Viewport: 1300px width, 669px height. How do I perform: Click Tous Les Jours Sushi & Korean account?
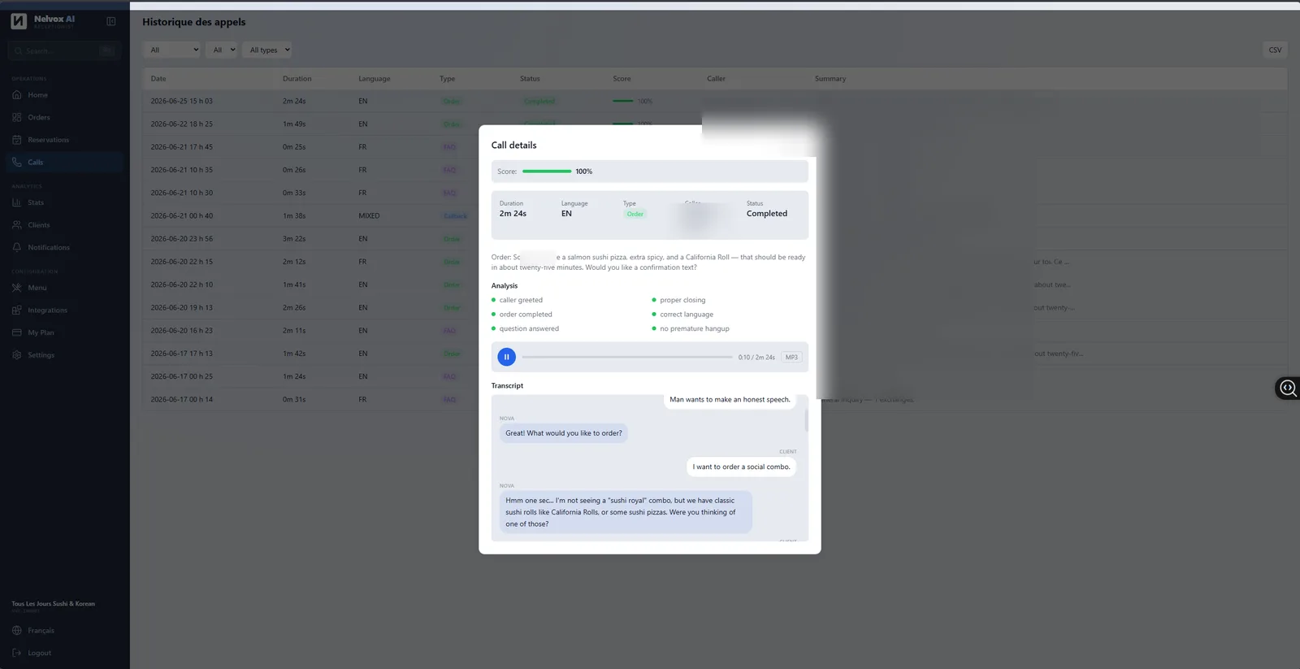tap(54, 604)
